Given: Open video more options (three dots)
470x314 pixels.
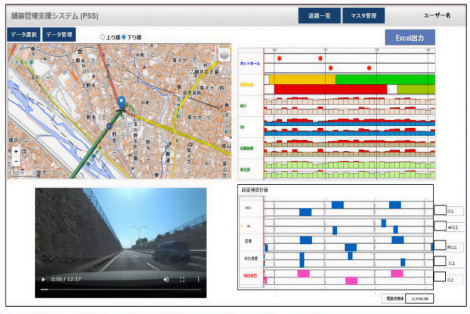Looking at the screenshot, I should (x=198, y=280).
